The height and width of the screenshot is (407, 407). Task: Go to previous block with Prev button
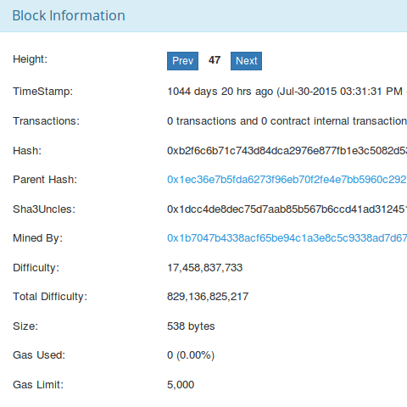[182, 61]
